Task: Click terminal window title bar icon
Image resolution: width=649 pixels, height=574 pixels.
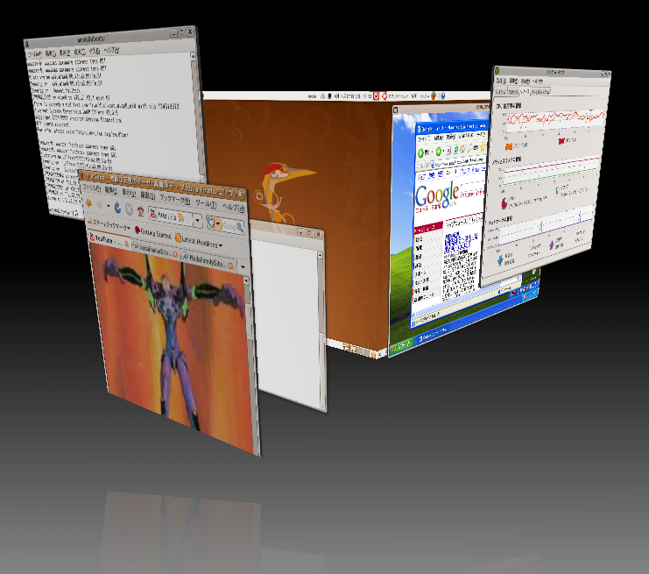Action: [27, 44]
